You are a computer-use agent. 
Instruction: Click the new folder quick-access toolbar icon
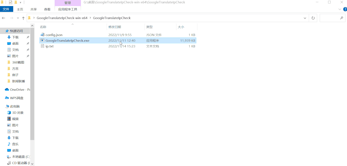[16, 3]
